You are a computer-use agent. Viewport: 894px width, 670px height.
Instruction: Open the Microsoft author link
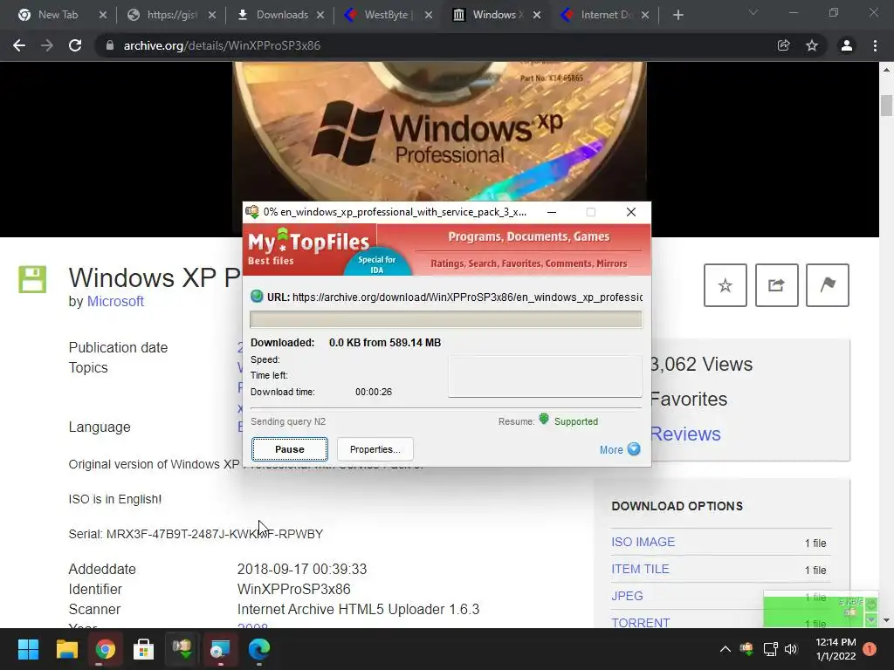[115, 301]
